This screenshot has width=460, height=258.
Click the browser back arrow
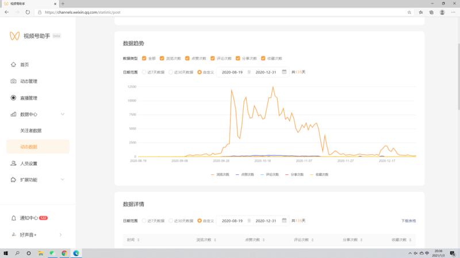pyautogui.click(x=7, y=12)
